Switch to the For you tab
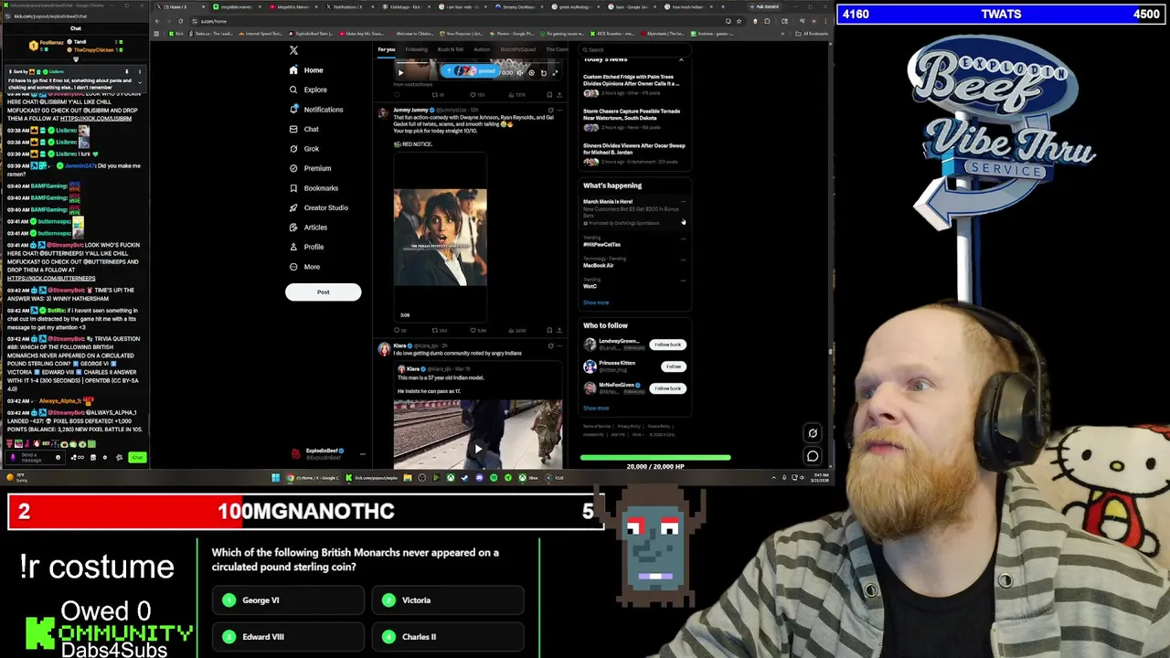This screenshot has width=1170, height=658. pyautogui.click(x=387, y=49)
